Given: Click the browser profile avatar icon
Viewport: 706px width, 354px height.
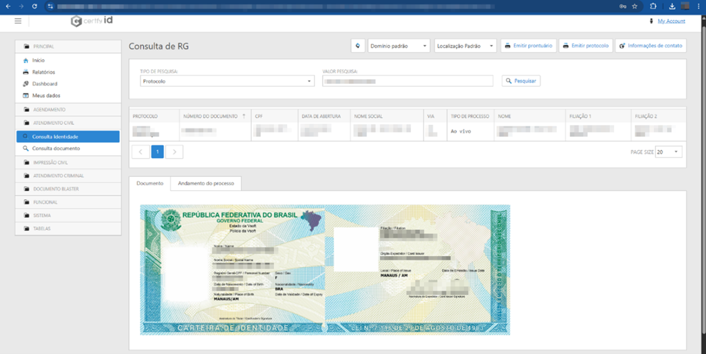Looking at the screenshot, I should coord(685,6).
